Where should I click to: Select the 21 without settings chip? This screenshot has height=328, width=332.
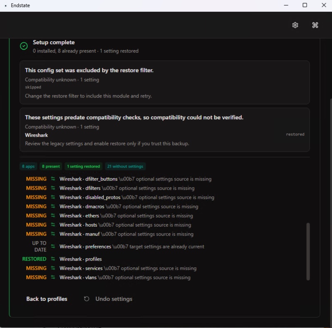click(125, 166)
